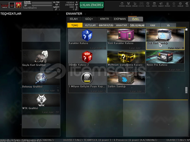Image resolution: width=190 pixels, height=142 pixels.
Task: Open the Klan shield icon
Action: pos(148,4)
